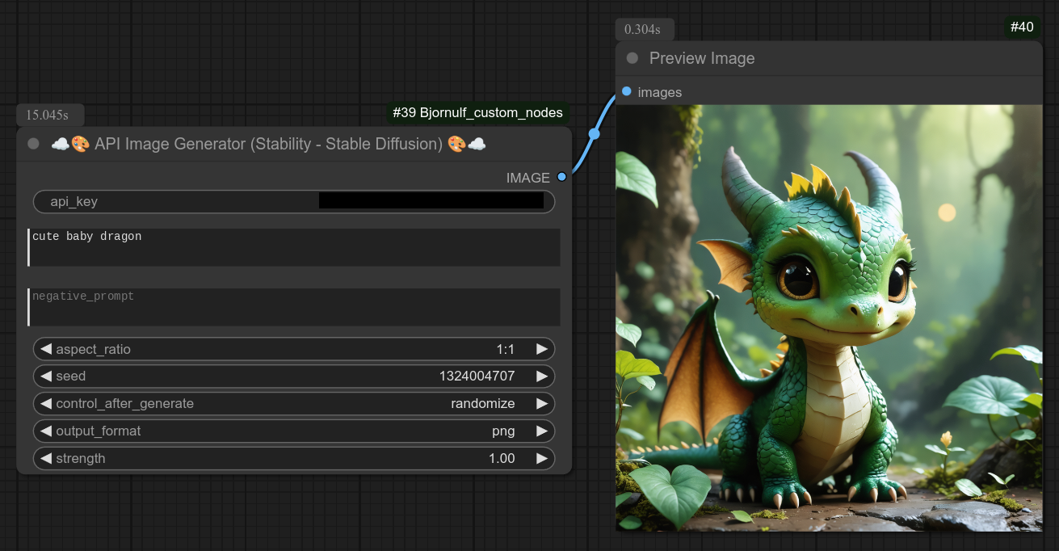Click the generated dragon preview image
This screenshot has height=551, width=1059.
pyautogui.click(x=829, y=318)
